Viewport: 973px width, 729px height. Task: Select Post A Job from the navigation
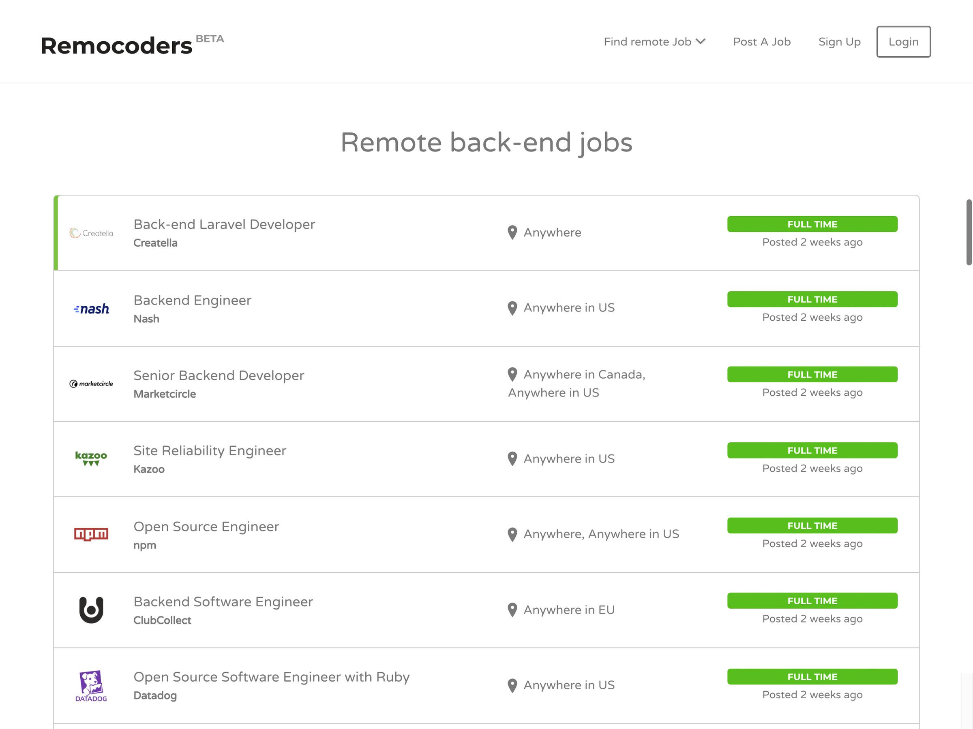click(762, 42)
